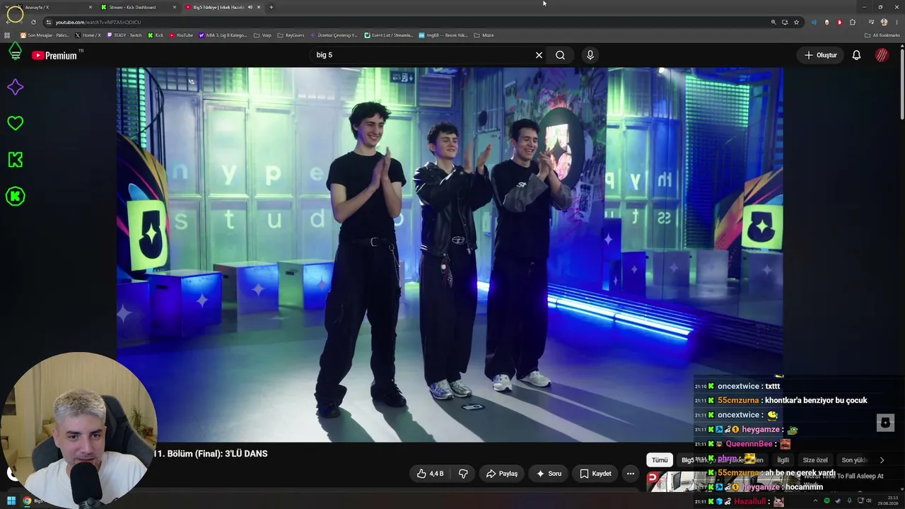Open the YouTube bookmark
Viewport: 905px width, 509px height.
click(181, 35)
